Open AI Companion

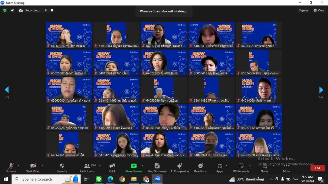179,168
